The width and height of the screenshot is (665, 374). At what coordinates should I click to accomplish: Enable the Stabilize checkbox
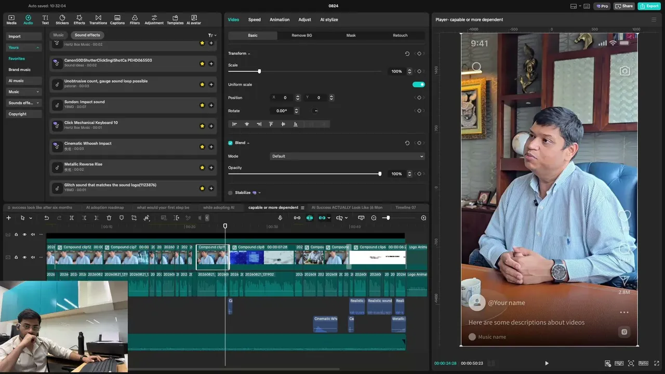click(x=230, y=193)
